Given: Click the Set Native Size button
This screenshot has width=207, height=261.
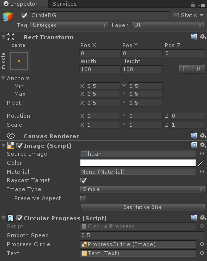Looking at the screenshot, I should pos(142,207).
